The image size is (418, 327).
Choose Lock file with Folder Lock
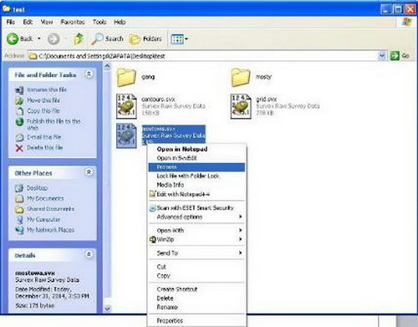[196, 176]
